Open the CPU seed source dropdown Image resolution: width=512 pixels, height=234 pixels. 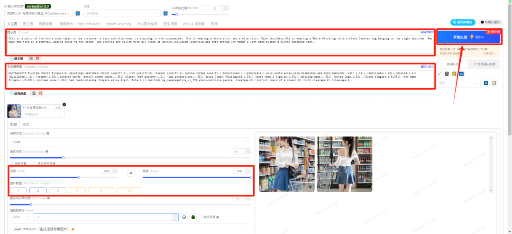(x=20, y=217)
